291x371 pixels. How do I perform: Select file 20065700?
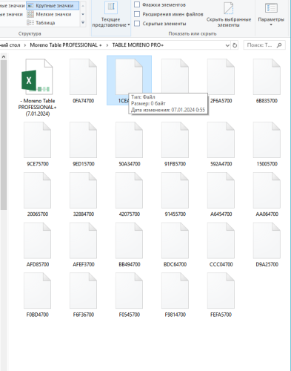[38, 194]
